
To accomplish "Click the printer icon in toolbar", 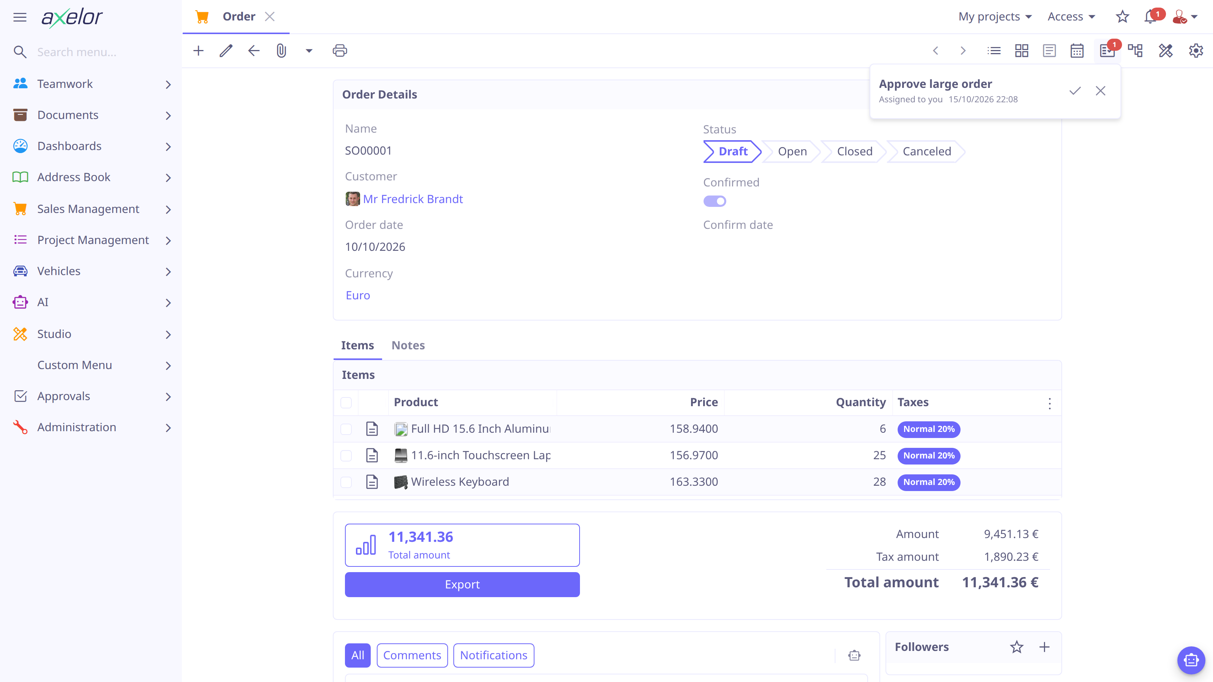I will [x=340, y=51].
